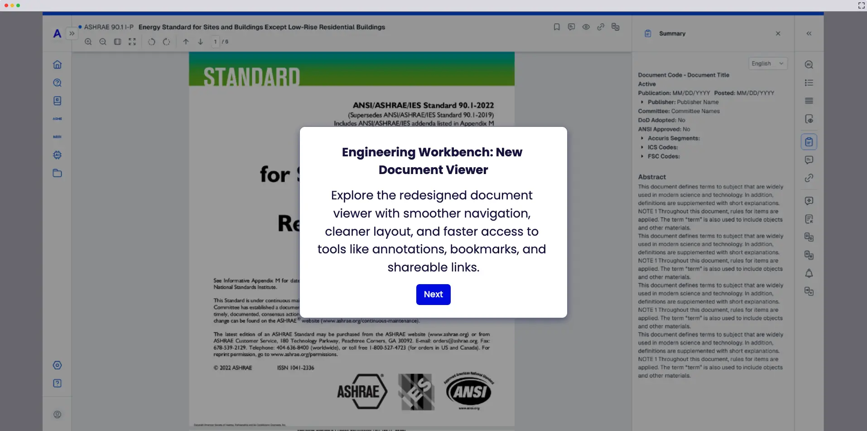Open comments icon in the document header

[571, 27]
